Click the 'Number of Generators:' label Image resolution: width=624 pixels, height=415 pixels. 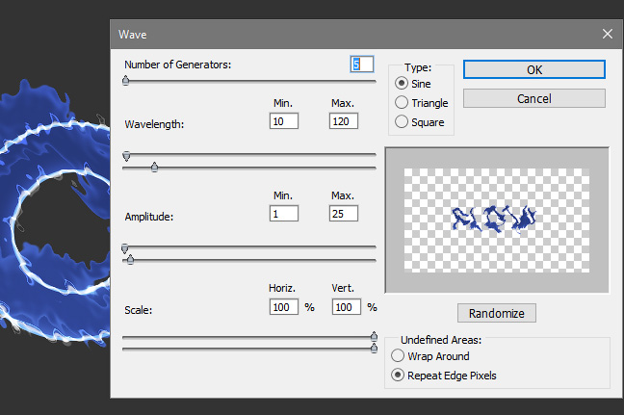(177, 65)
